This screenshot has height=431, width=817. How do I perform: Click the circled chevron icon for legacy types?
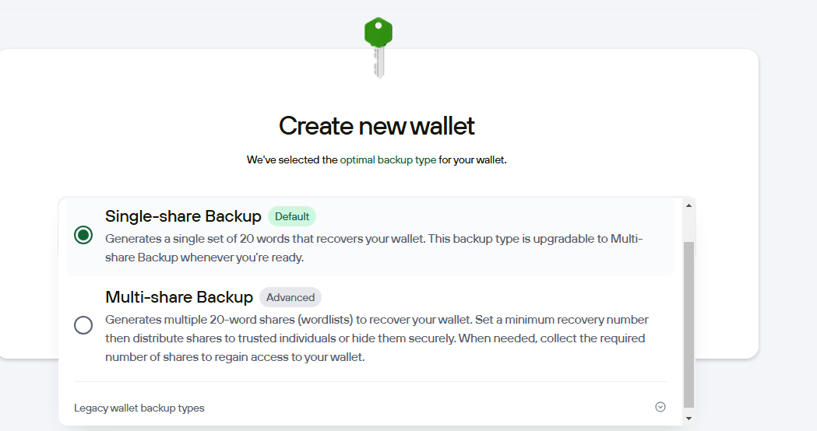660,407
